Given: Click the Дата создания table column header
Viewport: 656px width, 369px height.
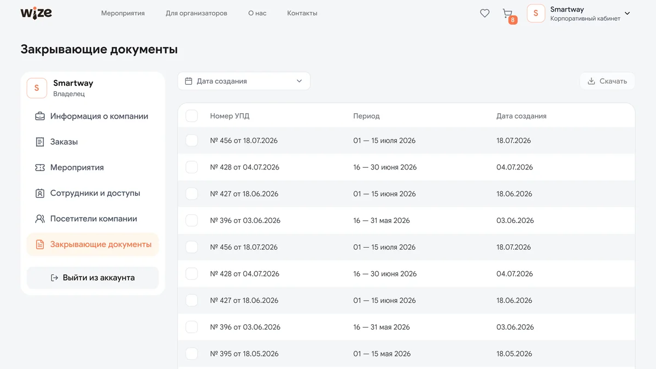Looking at the screenshot, I should [x=522, y=116].
